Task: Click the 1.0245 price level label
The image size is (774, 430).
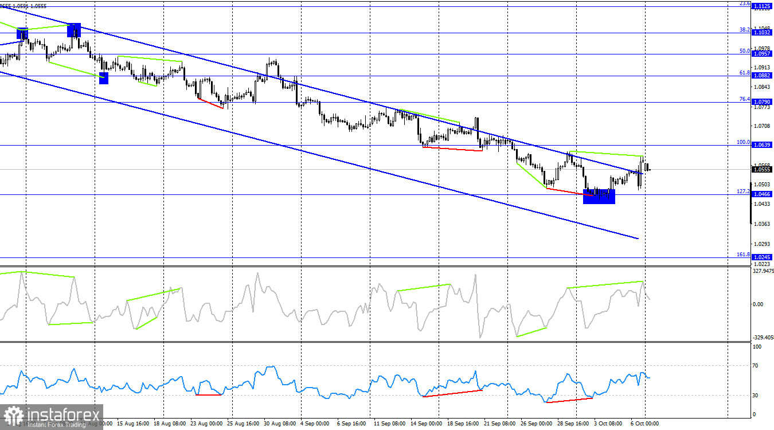Action: pos(763,257)
